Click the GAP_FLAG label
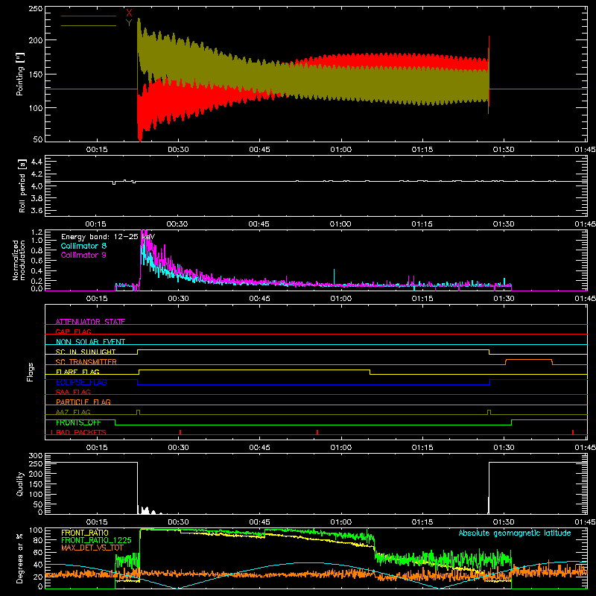The height and width of the screenshot is (596, 596). coord(73,332)
